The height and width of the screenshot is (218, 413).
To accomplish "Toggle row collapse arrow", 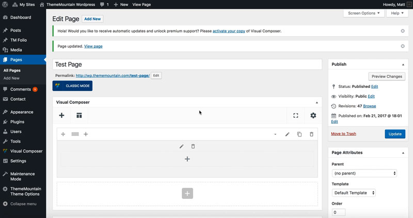I will [275, 134].
